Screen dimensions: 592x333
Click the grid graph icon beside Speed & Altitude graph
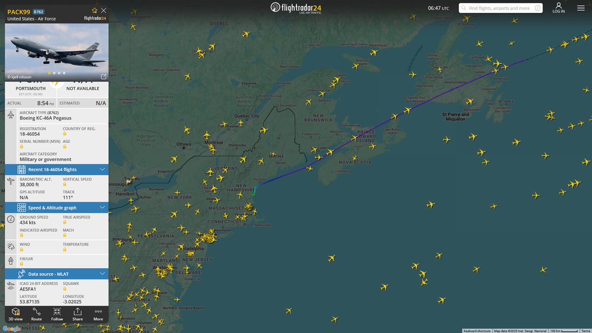[x=22, y=208]
